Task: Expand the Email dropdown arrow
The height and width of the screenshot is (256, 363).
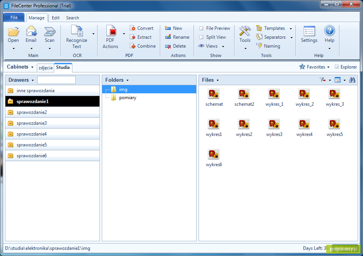Action: 31,48
